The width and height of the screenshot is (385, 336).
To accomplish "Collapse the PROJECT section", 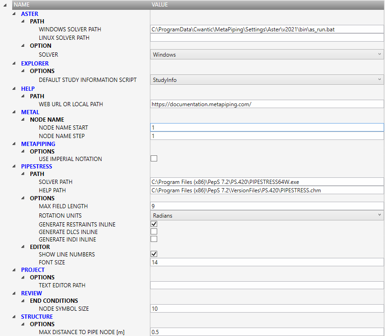I will click(x=14, y=270).
